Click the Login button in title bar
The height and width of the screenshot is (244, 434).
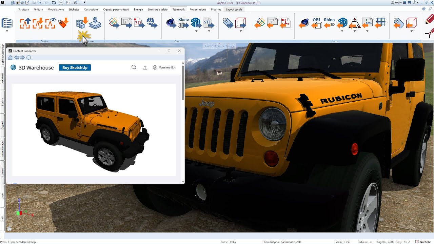[x=396, y=2]
